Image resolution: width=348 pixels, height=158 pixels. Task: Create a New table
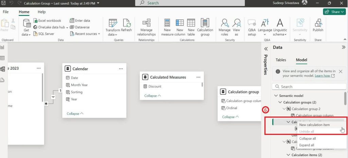coord(191,28)
